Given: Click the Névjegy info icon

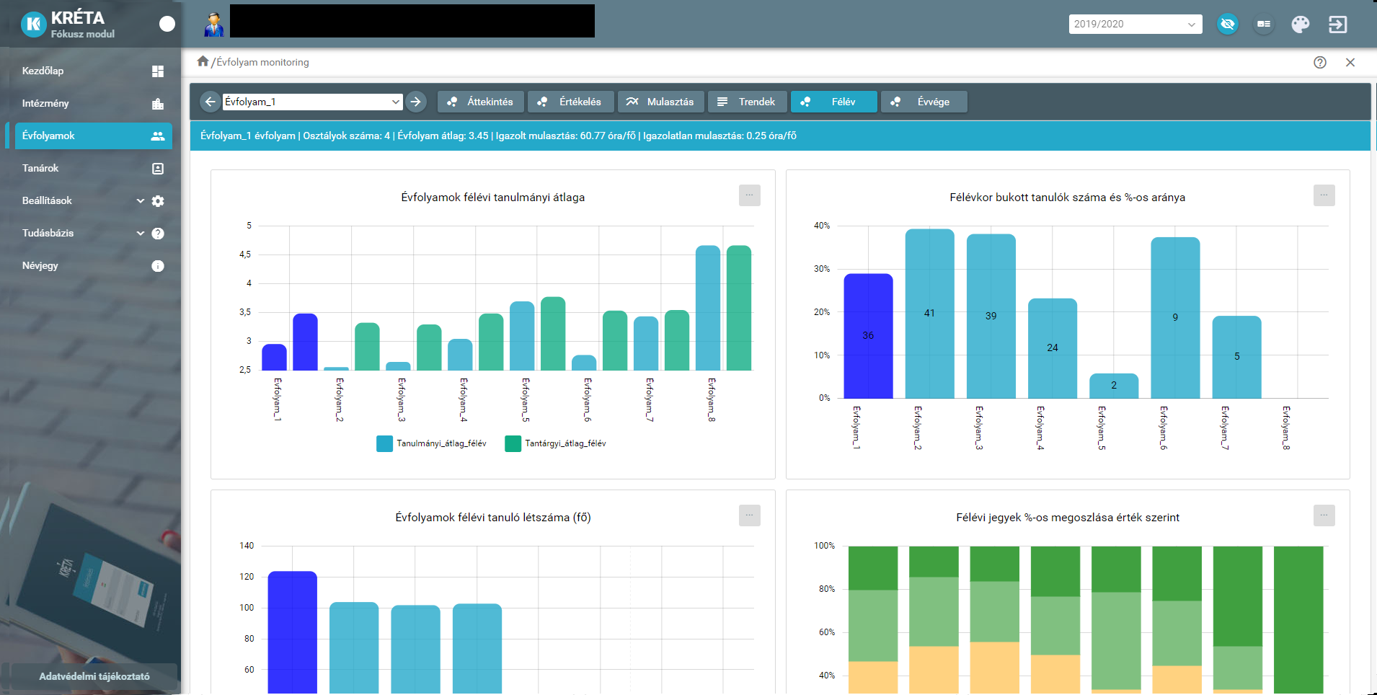Looking at the screenshot, I should tap(158, 266).
